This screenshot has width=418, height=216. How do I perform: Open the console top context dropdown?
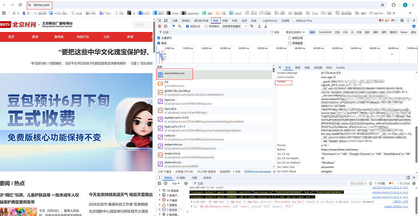pos(176,183)
